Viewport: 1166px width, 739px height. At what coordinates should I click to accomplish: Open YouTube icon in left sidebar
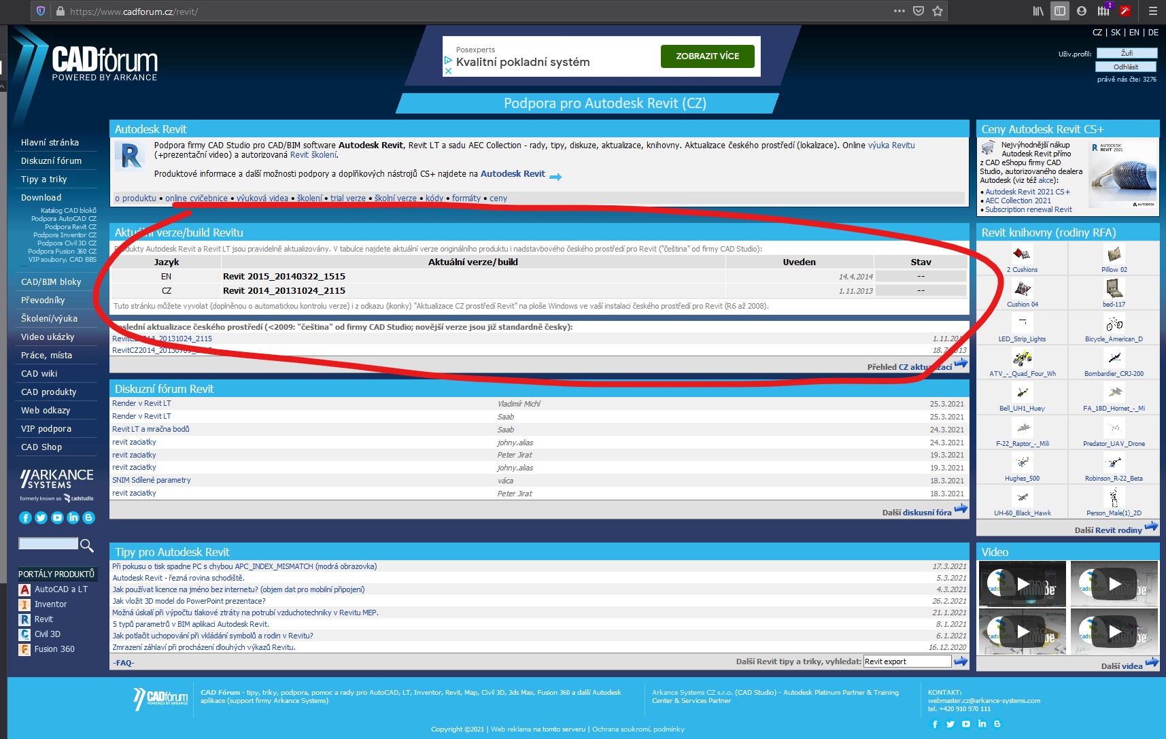57,518
